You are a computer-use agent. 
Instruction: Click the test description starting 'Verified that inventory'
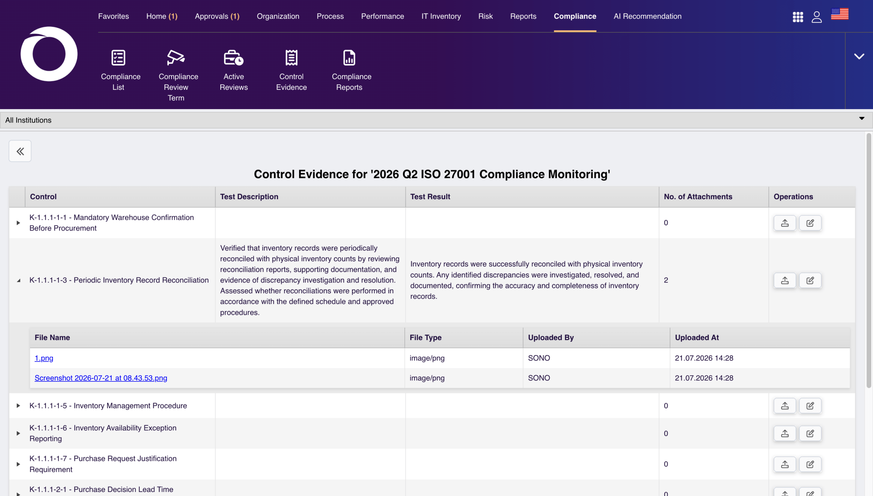[x=310, y=280]
